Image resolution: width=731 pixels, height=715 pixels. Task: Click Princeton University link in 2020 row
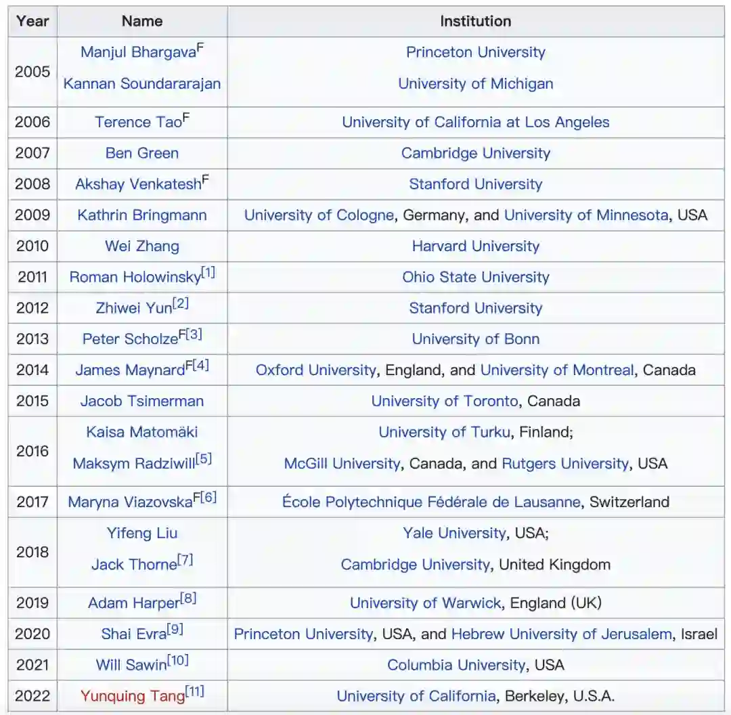click(x=303, y=634)
